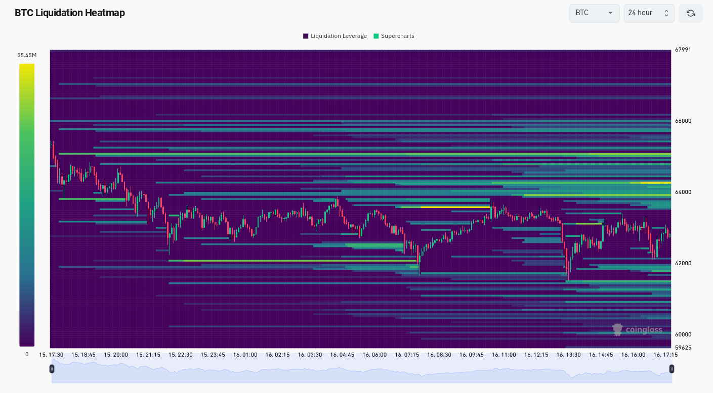Click the color scale gradient bar

click(x=27, y=205)
